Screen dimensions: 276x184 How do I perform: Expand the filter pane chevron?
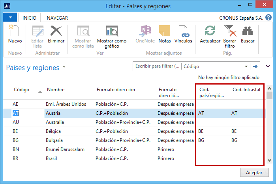click(268, 66)
